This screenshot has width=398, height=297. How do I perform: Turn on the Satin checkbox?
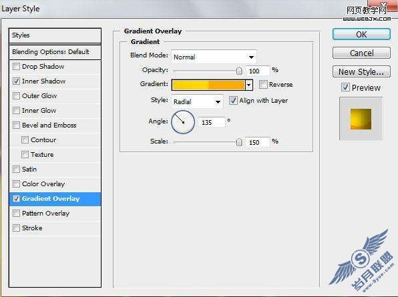coord(16,170)
